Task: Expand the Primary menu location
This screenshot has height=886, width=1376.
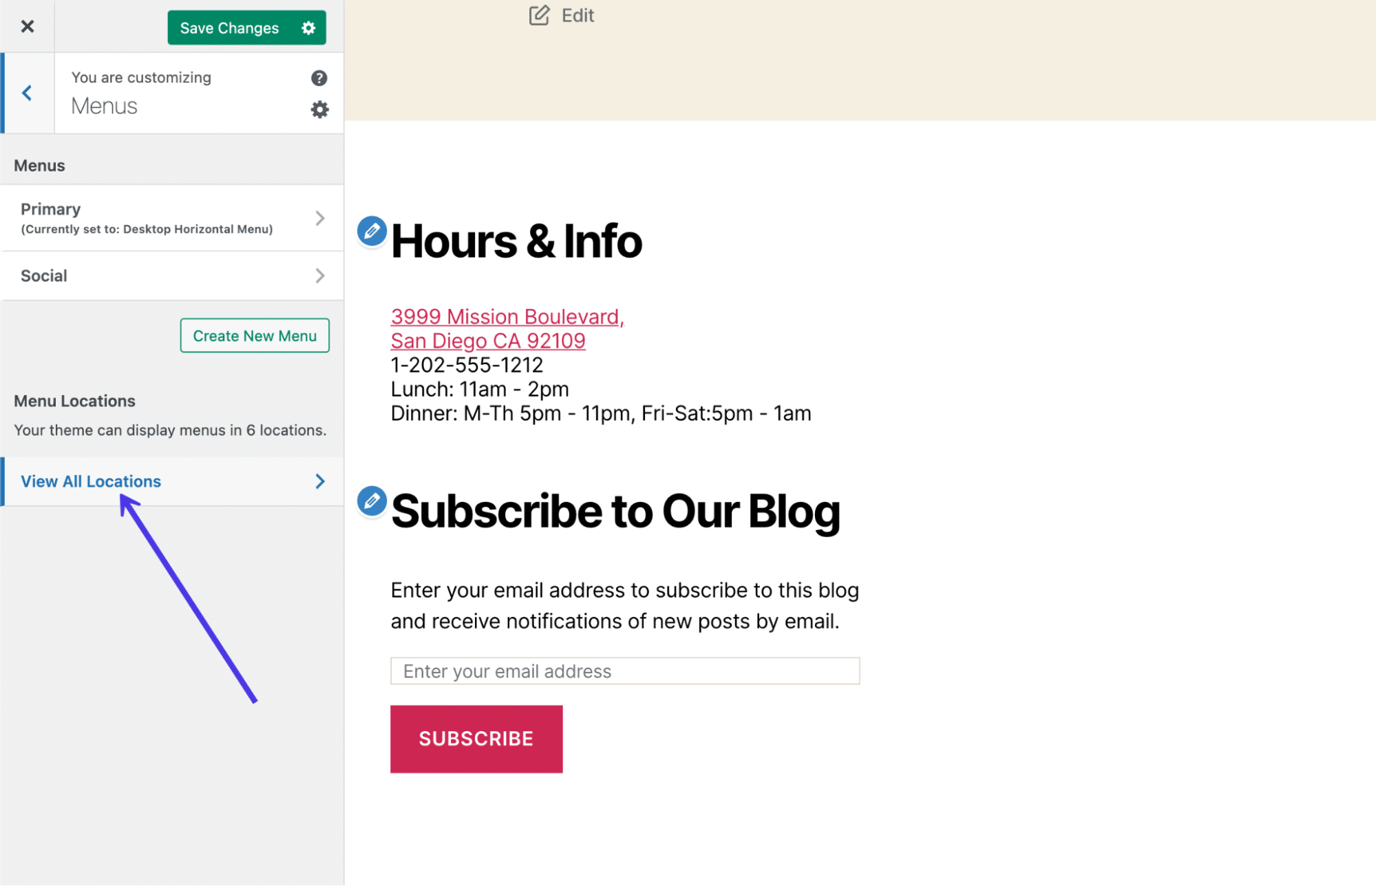Action: [x=171, y=218]
